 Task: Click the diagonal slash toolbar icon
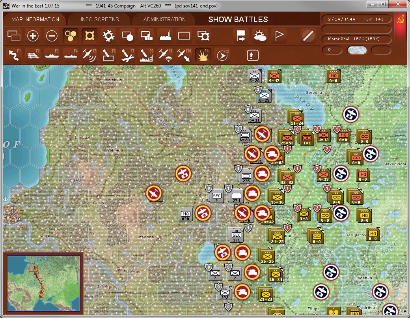point(308,36)
